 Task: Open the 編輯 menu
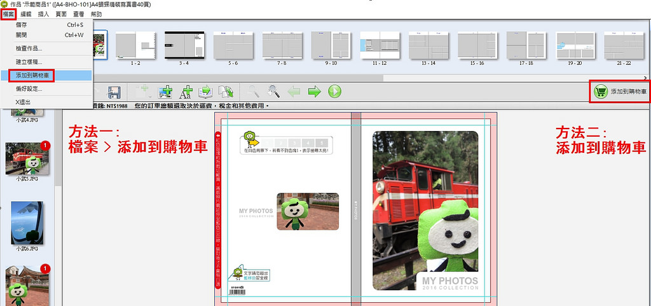pos(26,13)
